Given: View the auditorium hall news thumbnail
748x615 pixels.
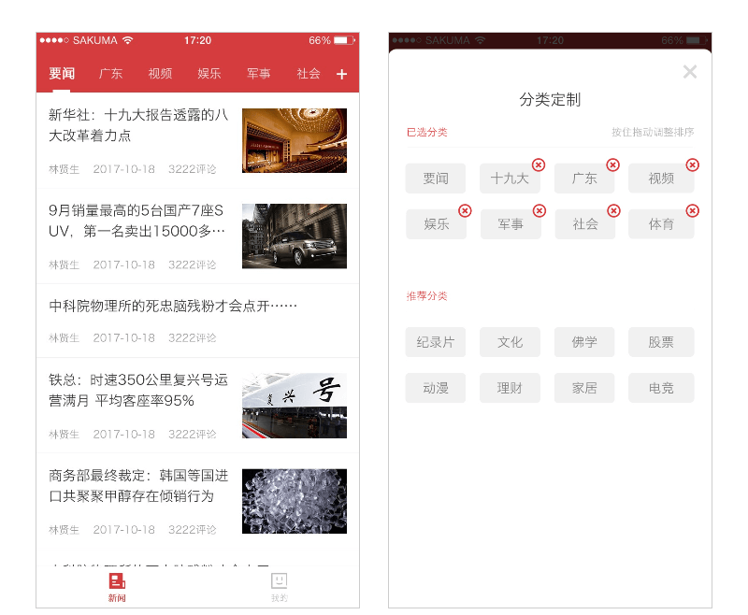Looking at the screenshot, I should [295, 140].
